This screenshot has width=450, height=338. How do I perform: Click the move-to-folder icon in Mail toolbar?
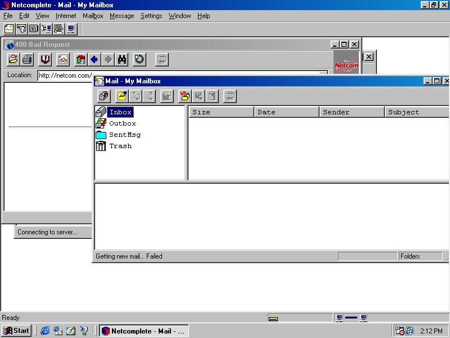coord(184,96)
